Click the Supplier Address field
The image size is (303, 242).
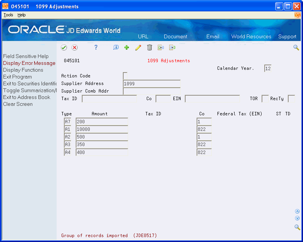(x=152, y=84)
